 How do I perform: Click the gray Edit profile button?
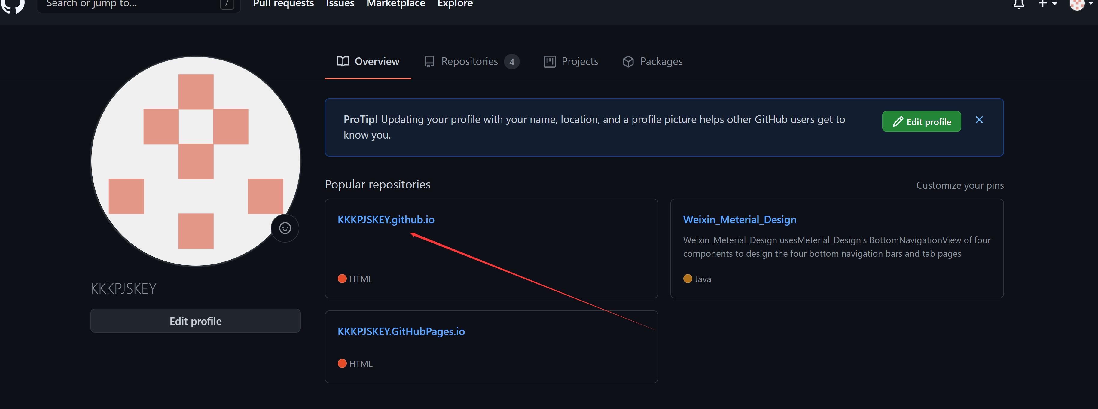click(x=195, y=321)
